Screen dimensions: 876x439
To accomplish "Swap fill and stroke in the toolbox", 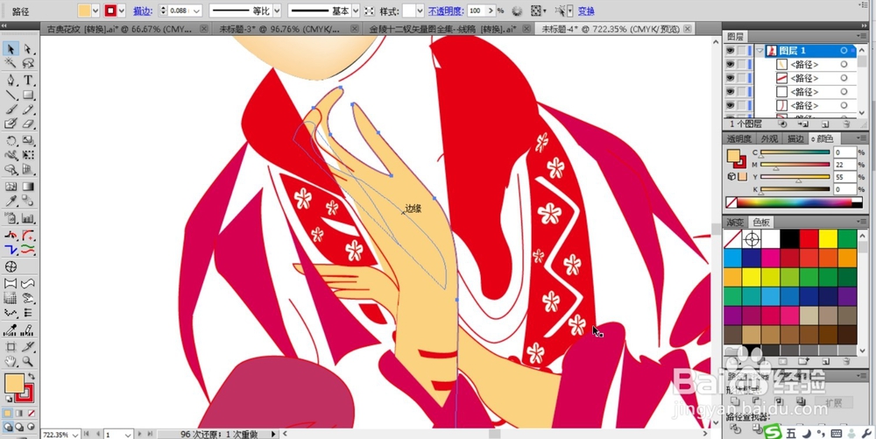I will point(32,377).
